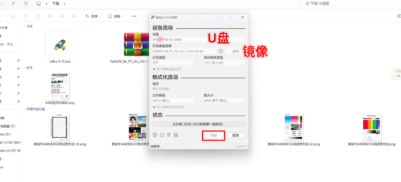Open the three-dots more options menu
This screenshot has width=401, height=182.
pyautogui.click(x=134, y=16)
